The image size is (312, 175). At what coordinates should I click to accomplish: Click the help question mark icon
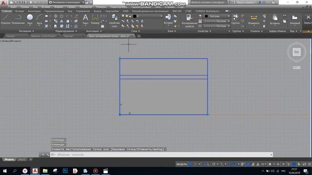[273, 2]
